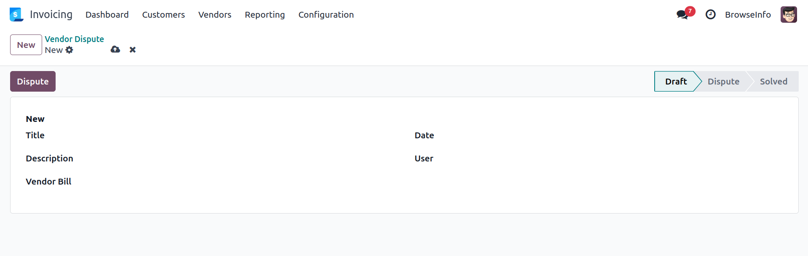Click the New record button
808x256 pixels.
click(x=26, y=45)
